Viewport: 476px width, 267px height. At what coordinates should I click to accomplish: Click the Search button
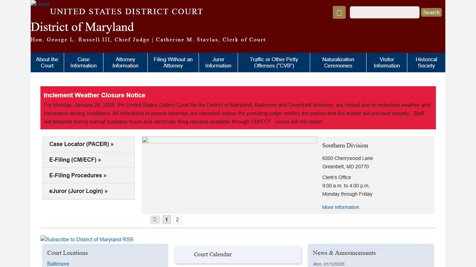[431, 12]
